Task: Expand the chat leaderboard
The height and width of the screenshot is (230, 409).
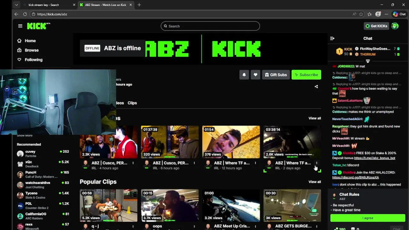Action: pos(368,61)
